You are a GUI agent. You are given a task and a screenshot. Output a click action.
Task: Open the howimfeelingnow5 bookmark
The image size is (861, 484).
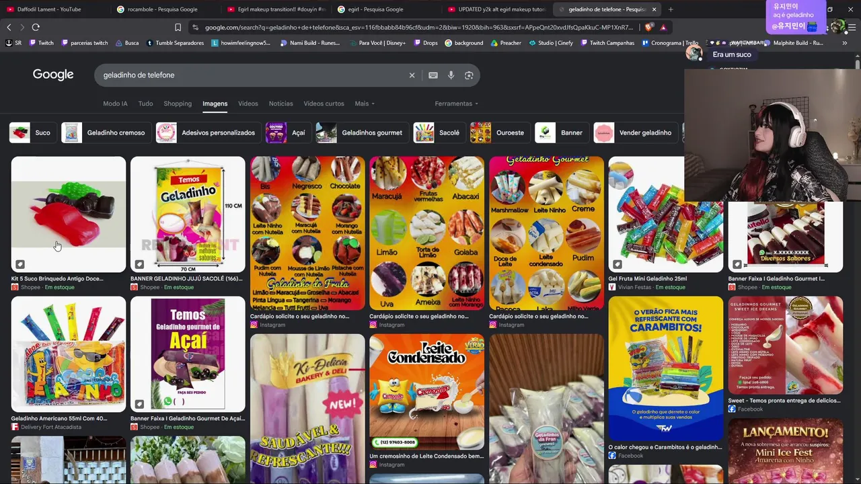[241, 43]
